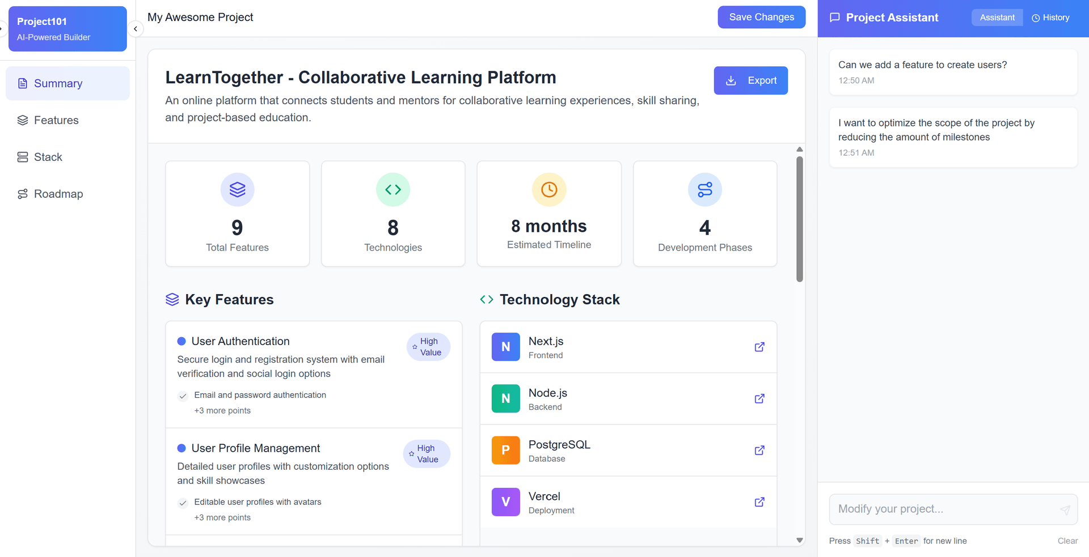Collapse the left sidebar with the chevron
The height and width of the screenshot is (557, 1089).
click(x=135, y=29)
